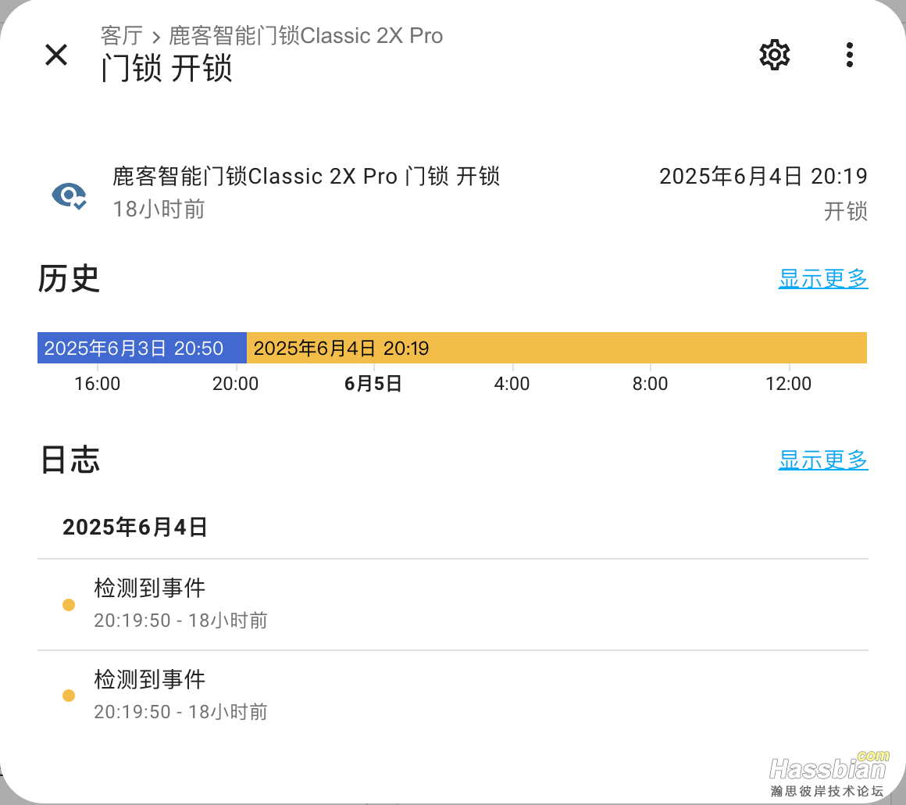
Task: Open the first 检测到事件 log entry
Action: (x=453, y=604)
